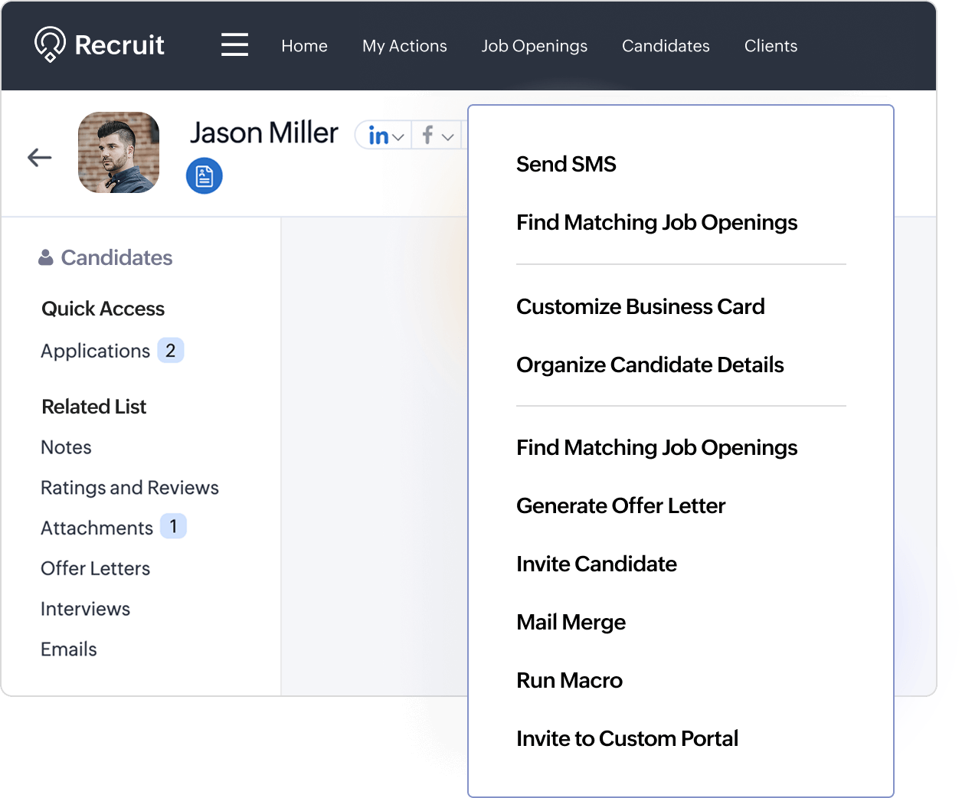
Task: Expand the Facebook dropdown chevron
Action: (448, 136)
